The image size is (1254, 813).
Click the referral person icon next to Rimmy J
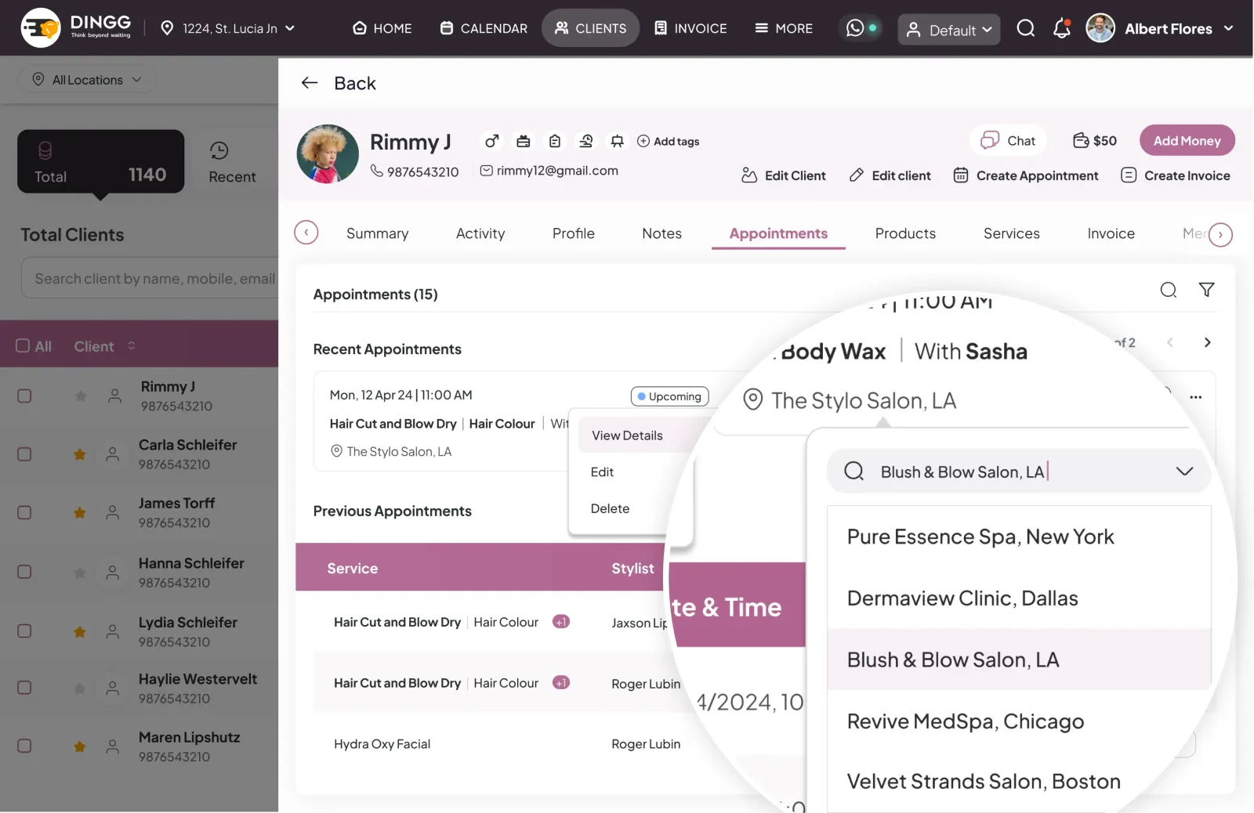[586, 141]
